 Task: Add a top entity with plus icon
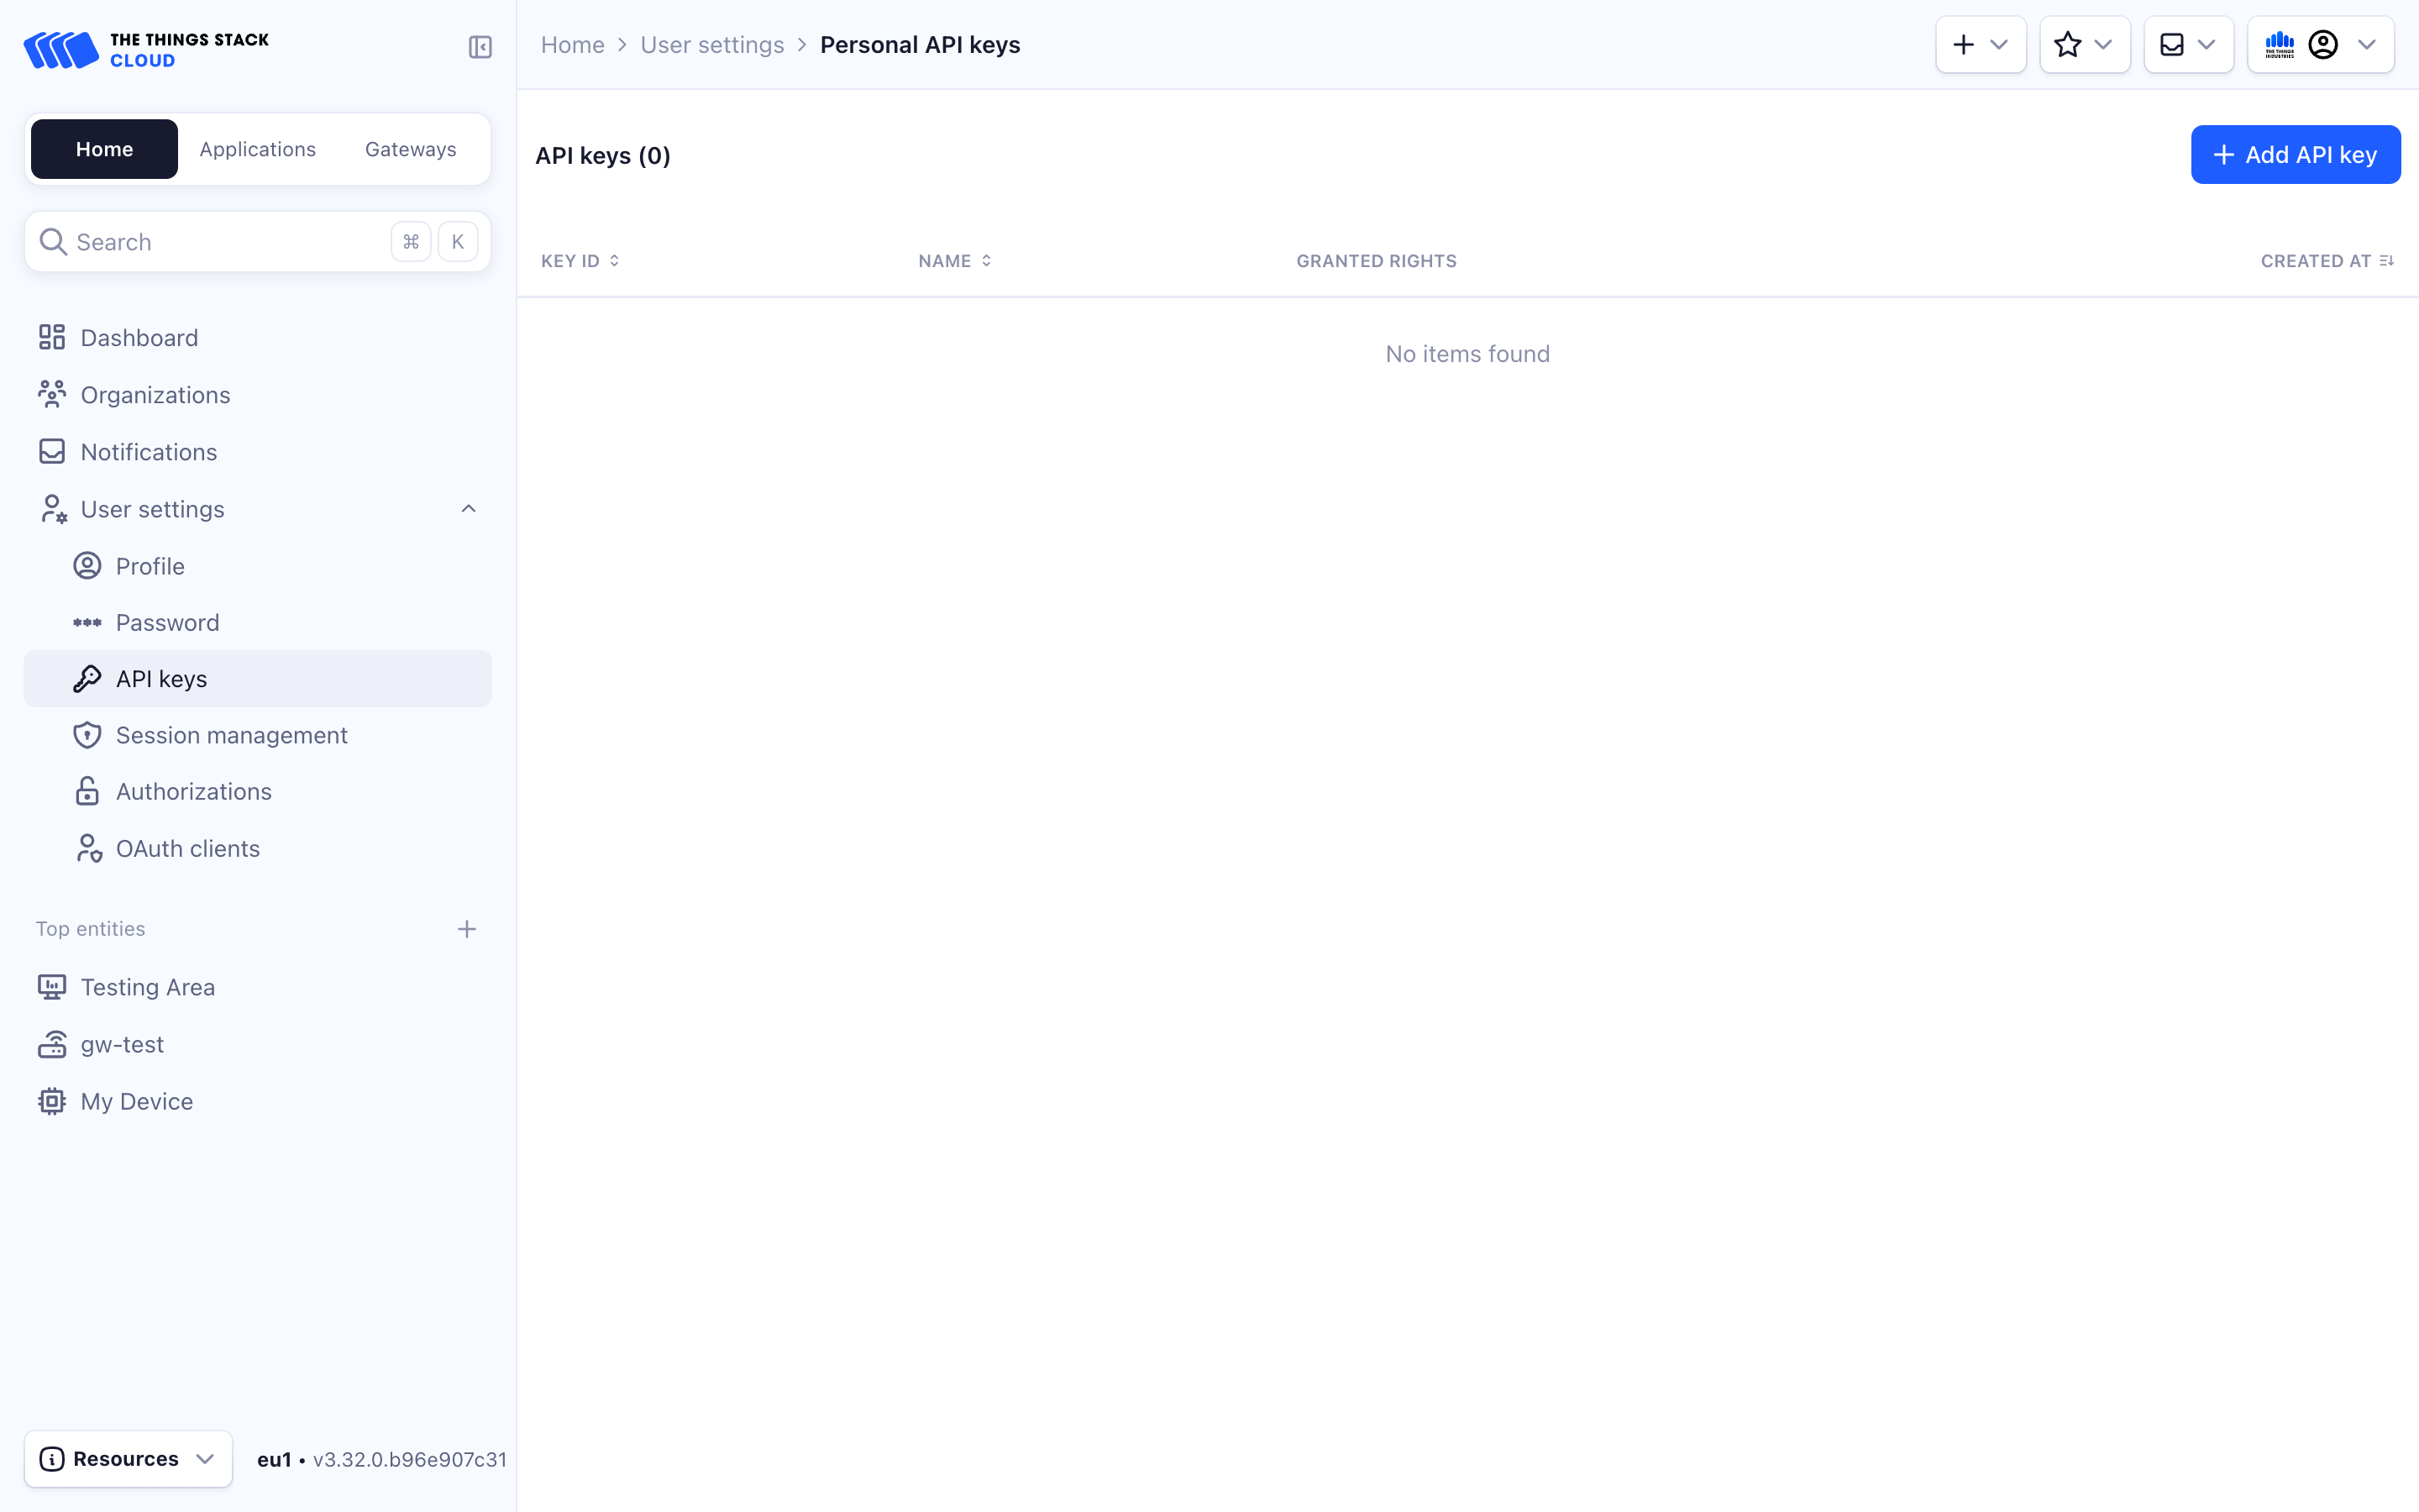[x=467, y=929]
